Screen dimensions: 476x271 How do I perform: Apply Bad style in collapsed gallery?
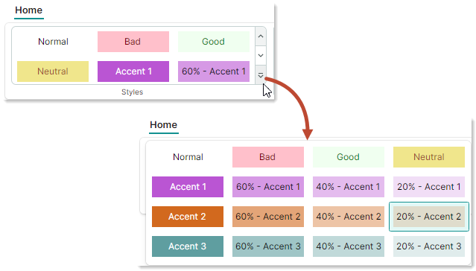click(133, 42)
